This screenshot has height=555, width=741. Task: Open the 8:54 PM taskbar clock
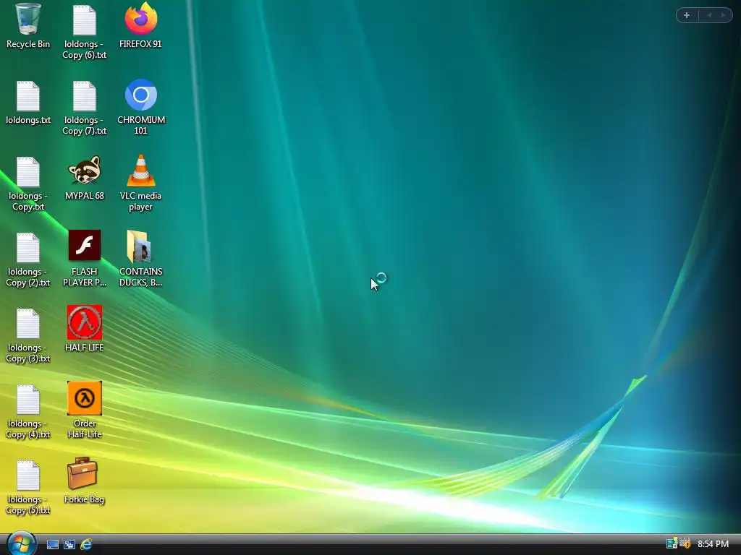[713, 544]
